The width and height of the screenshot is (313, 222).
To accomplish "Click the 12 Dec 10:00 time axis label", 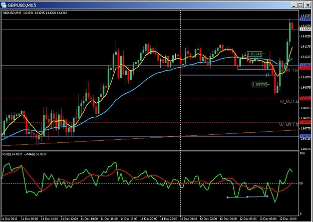I will [x=287, y=219].
